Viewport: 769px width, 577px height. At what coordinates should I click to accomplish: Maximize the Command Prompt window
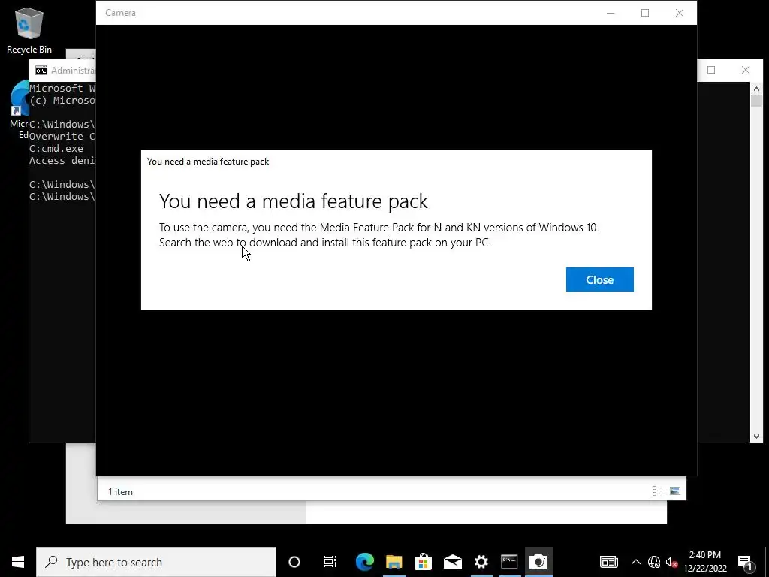[x=711, y=70]
